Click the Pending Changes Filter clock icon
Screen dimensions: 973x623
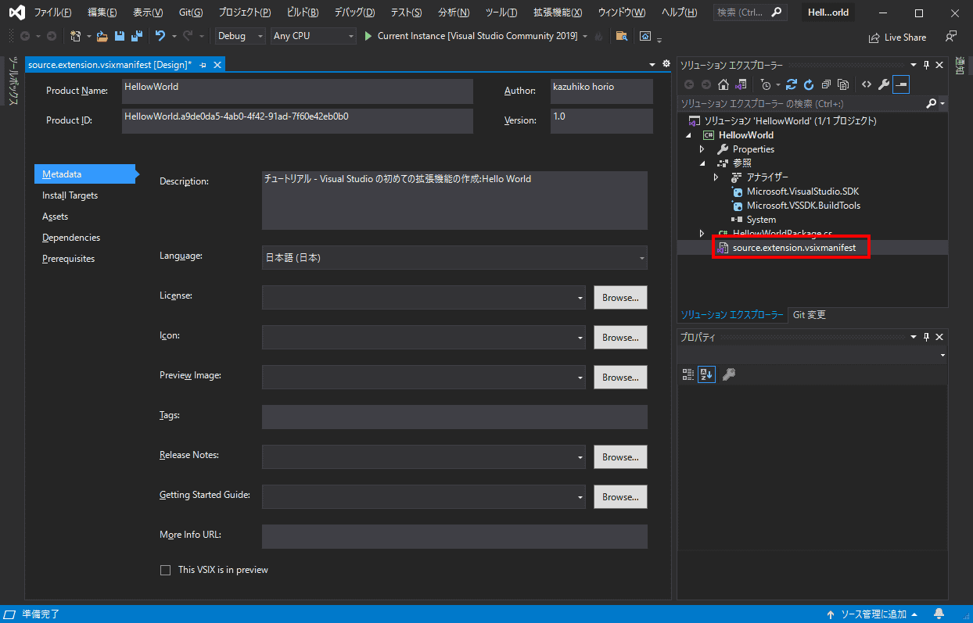[766, 84]
